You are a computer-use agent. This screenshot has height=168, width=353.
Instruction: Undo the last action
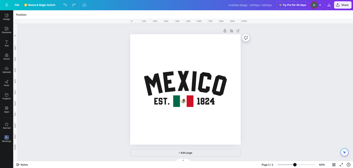[x=65, y=5]
